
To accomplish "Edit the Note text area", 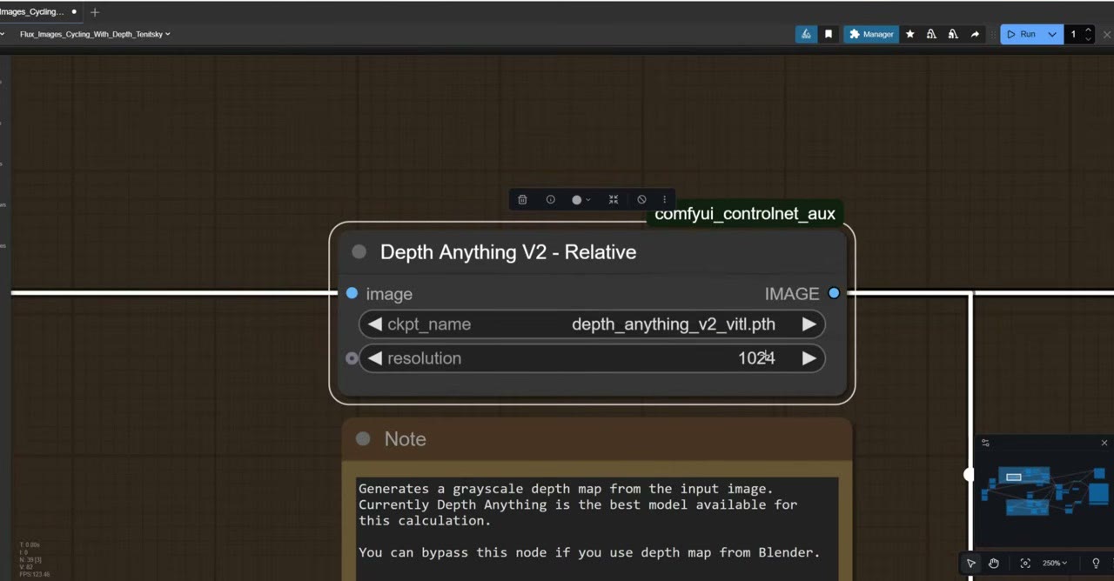I will pyautogui.click(x=597, y=529).
